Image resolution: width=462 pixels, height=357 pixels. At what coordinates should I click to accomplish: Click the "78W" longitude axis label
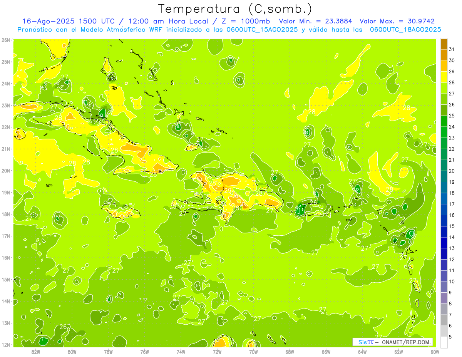[x=108, y=352]
